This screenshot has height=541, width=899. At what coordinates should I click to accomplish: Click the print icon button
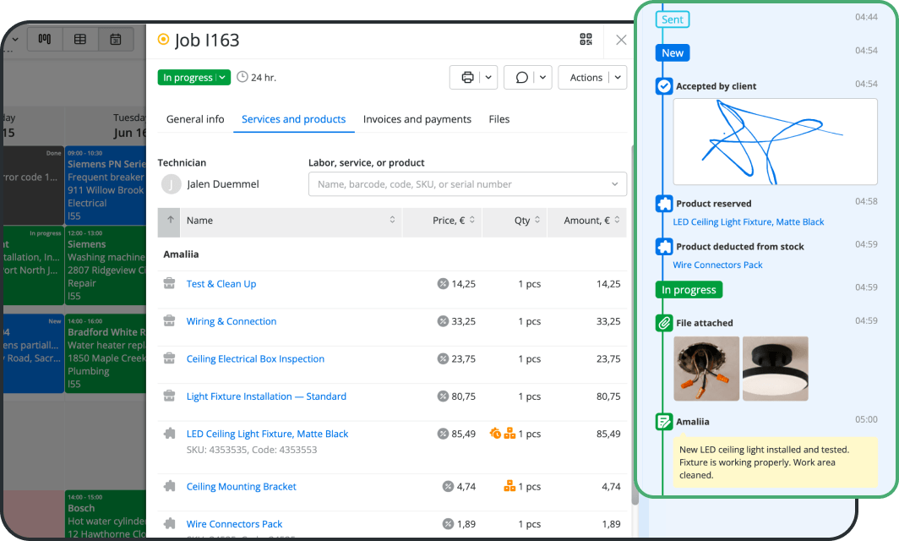pyautogui.click(x=468, y=78)
